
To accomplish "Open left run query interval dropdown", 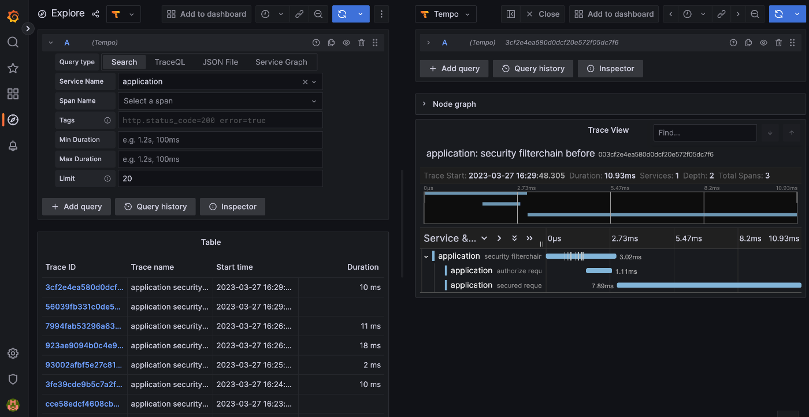I will pos(361,14).
